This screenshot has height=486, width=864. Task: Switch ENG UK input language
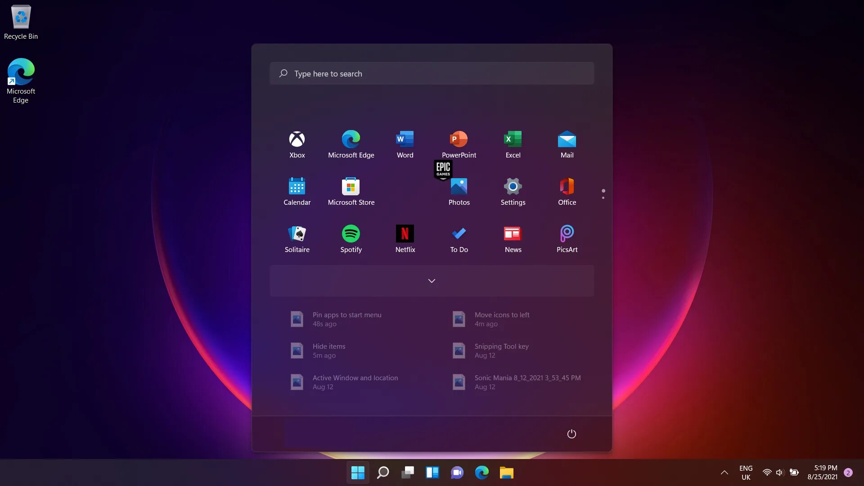746,472
